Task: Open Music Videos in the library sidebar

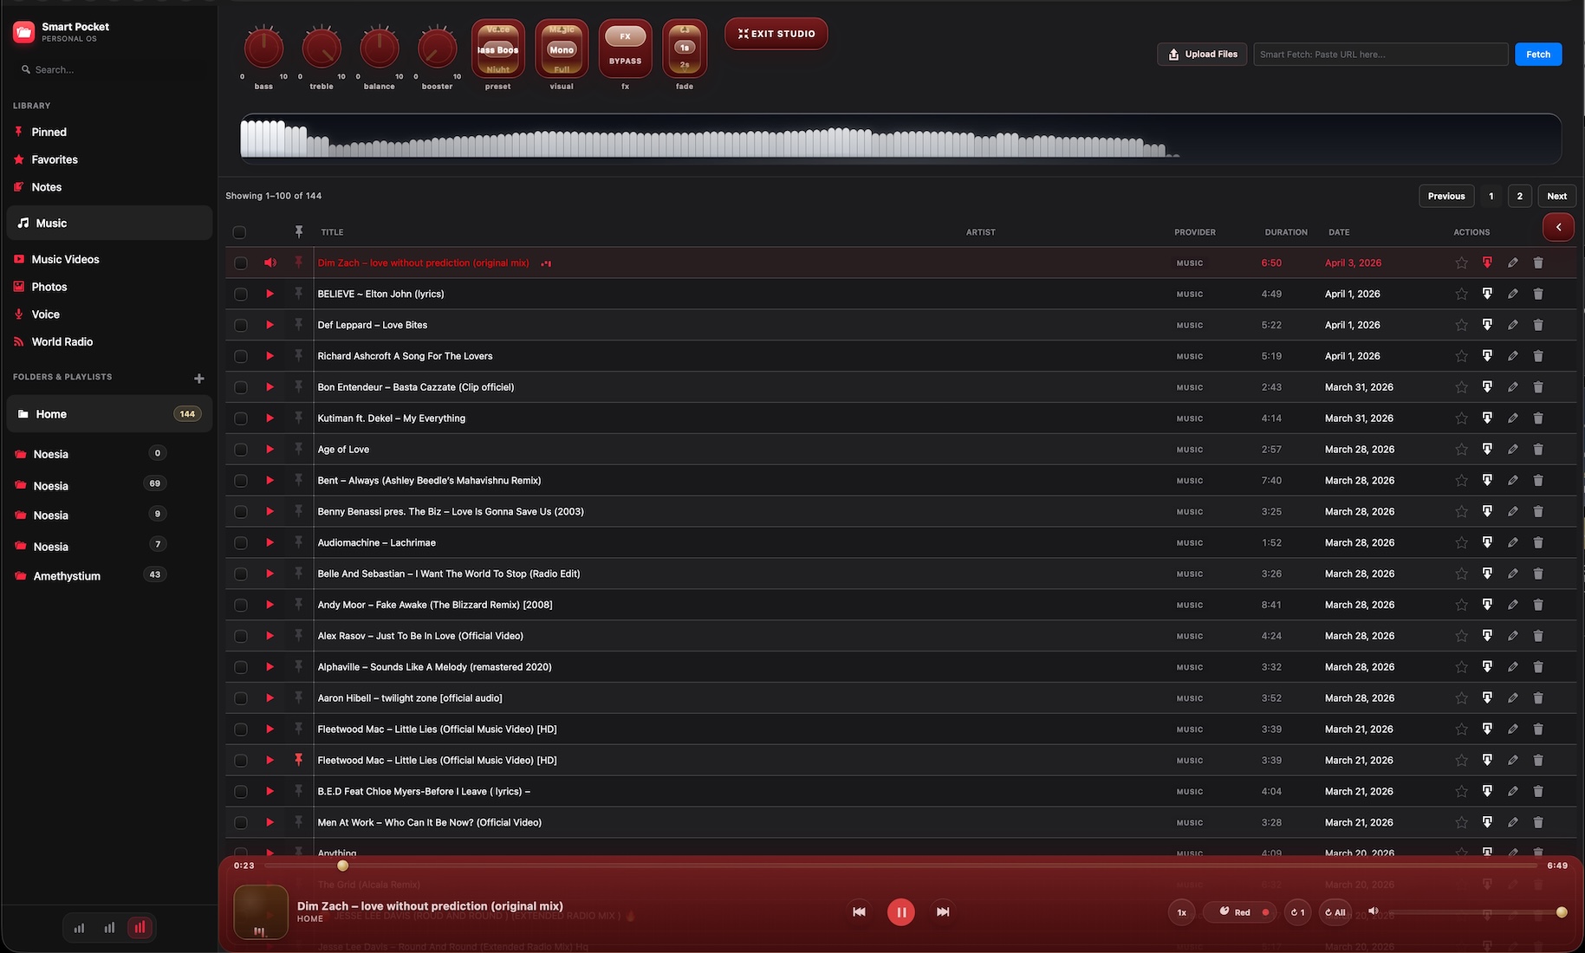Action: pyautogui.click(x=65, y=259)
